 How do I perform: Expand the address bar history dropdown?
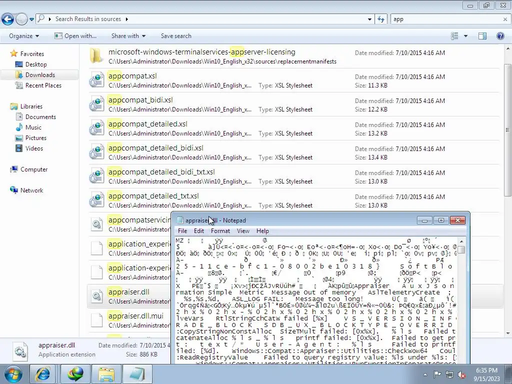click(369, 19)
